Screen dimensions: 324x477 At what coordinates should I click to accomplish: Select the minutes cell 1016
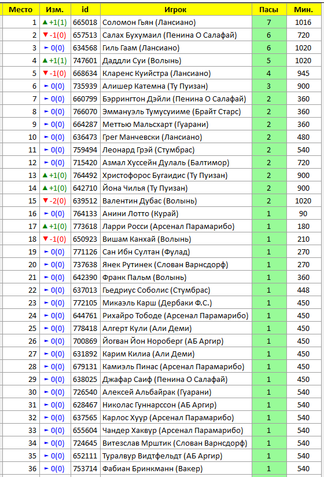click(x=304, y=22)
